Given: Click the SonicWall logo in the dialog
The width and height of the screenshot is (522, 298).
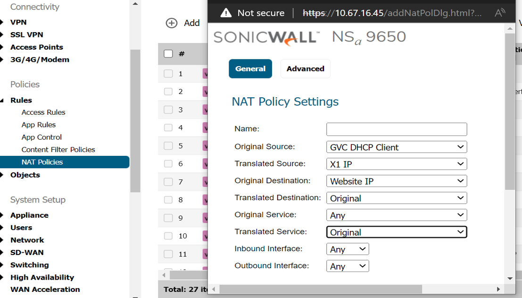Looking at the screenshot, I should point(266,37).
